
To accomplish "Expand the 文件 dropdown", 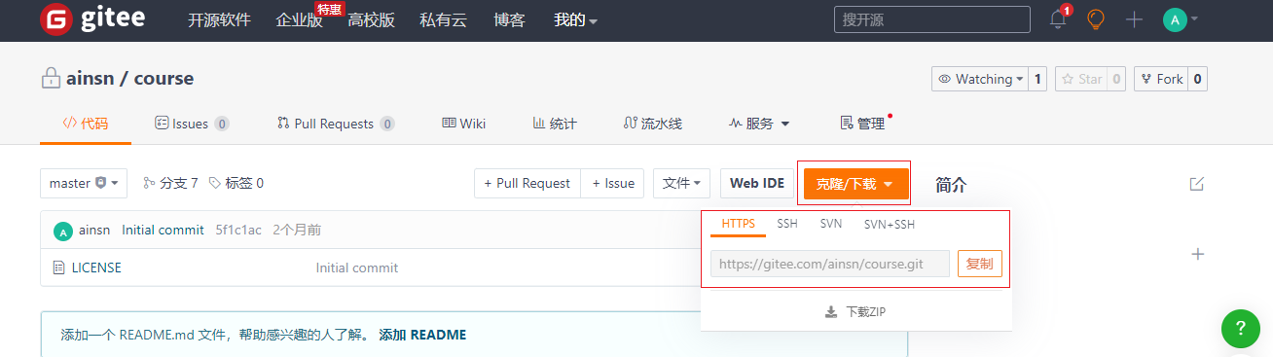I will click(682, 183).
